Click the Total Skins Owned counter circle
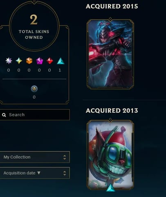 pyautogui.click(x=34, y=26)
